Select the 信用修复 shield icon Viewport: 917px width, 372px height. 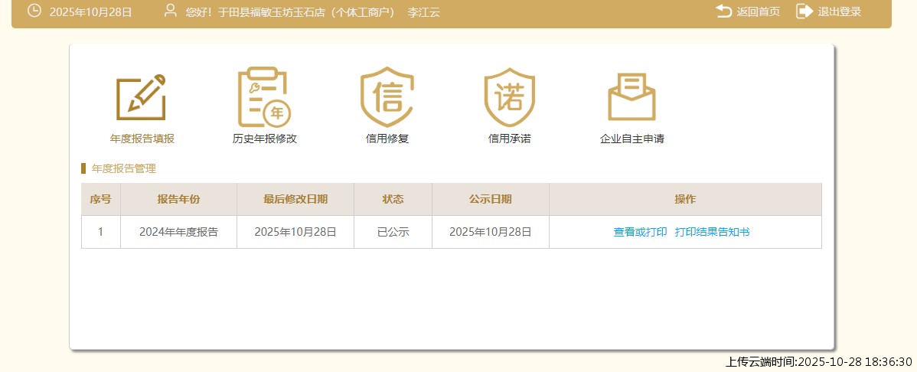387,98
